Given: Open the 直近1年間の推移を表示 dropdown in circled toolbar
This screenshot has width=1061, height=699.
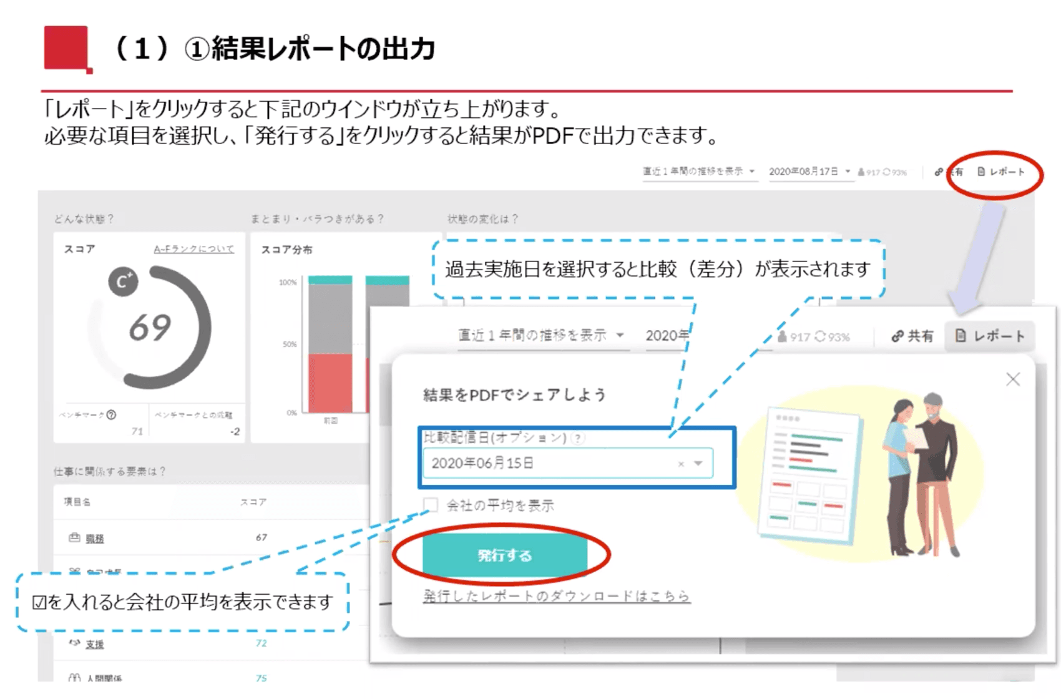Looking at the screenshot, I should point(699,172).
